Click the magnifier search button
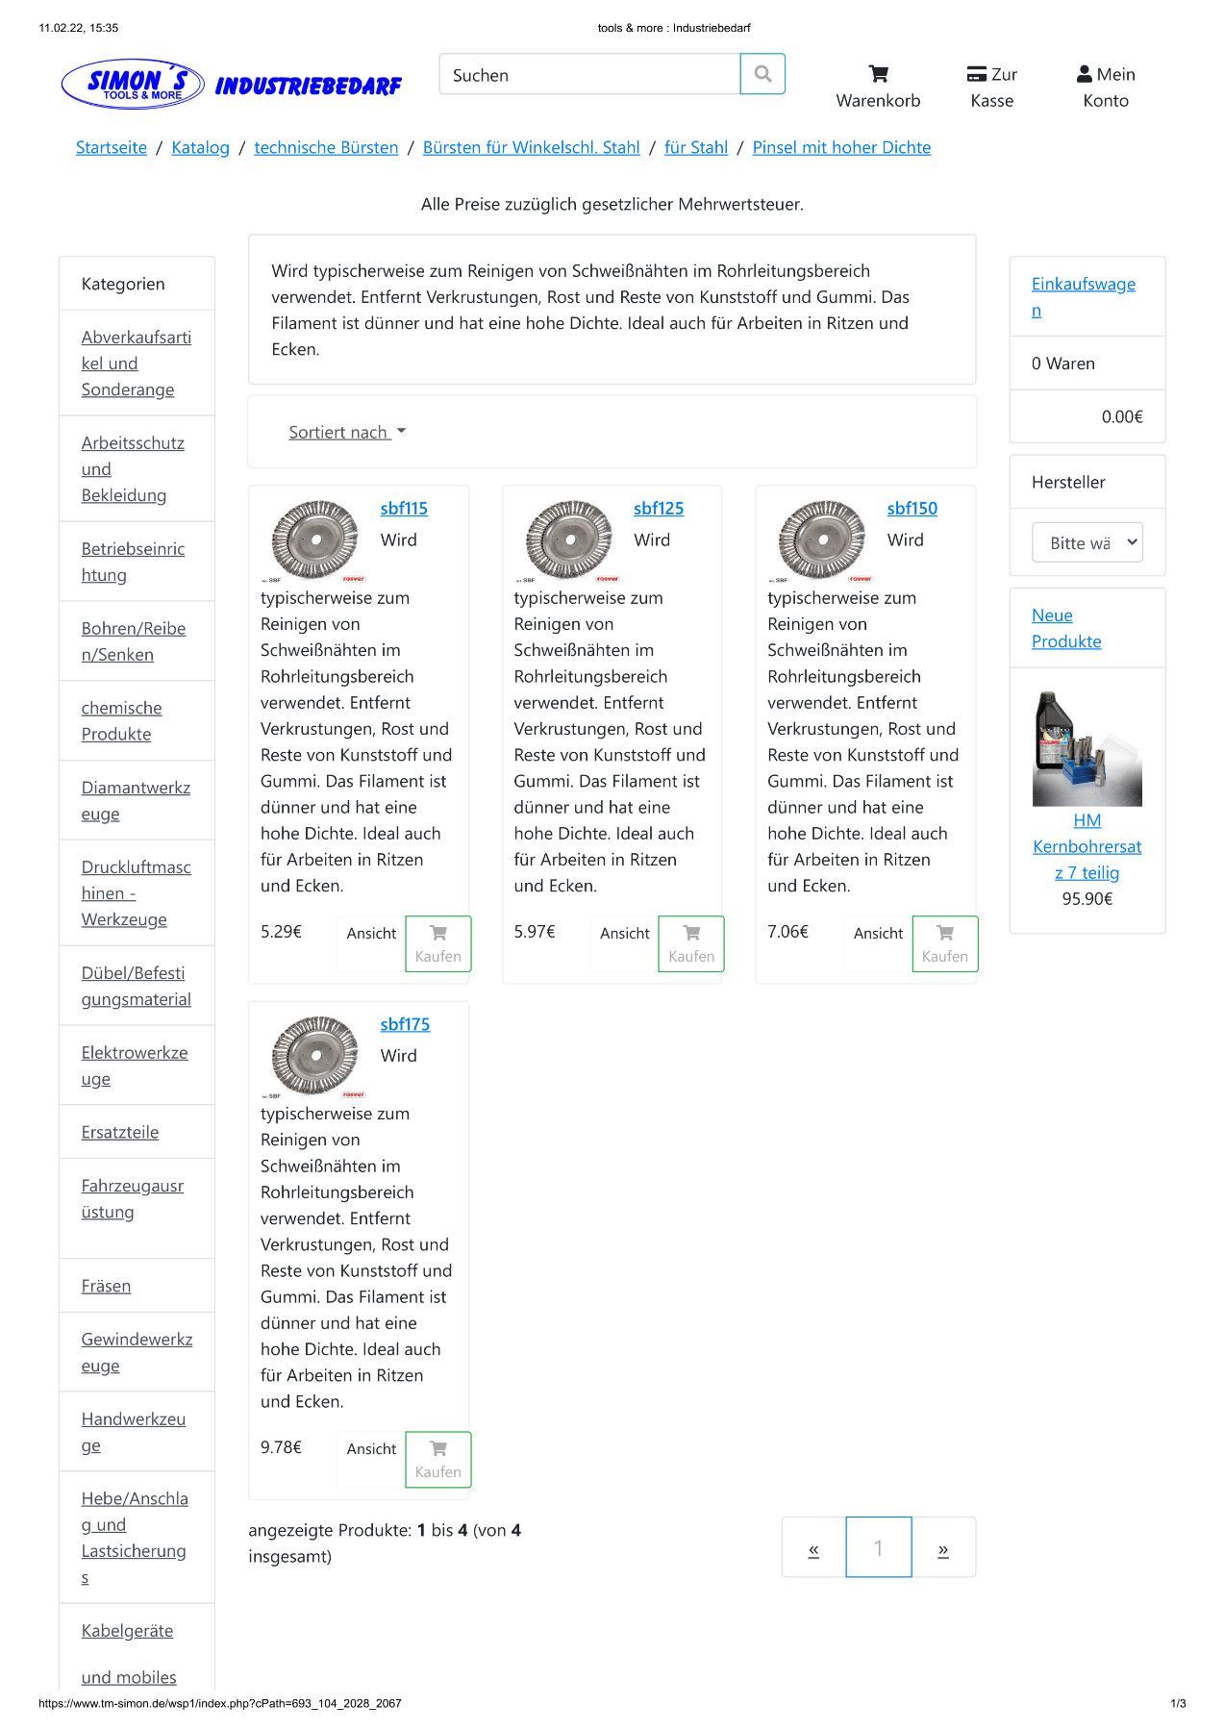Screen dimensions: 1224x1731 click(762, 74)
